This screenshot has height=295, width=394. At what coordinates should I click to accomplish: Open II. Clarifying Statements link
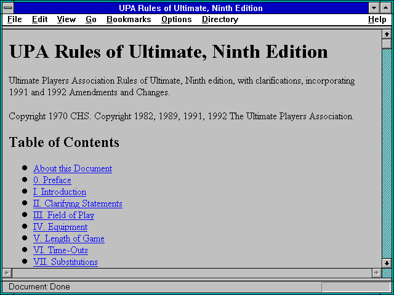[78, 203]
